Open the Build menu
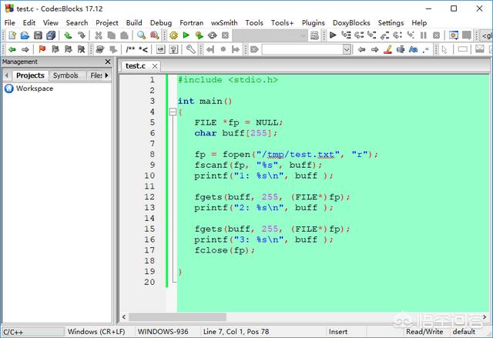This screenshot has width=493, height=338. coord(134,22)
